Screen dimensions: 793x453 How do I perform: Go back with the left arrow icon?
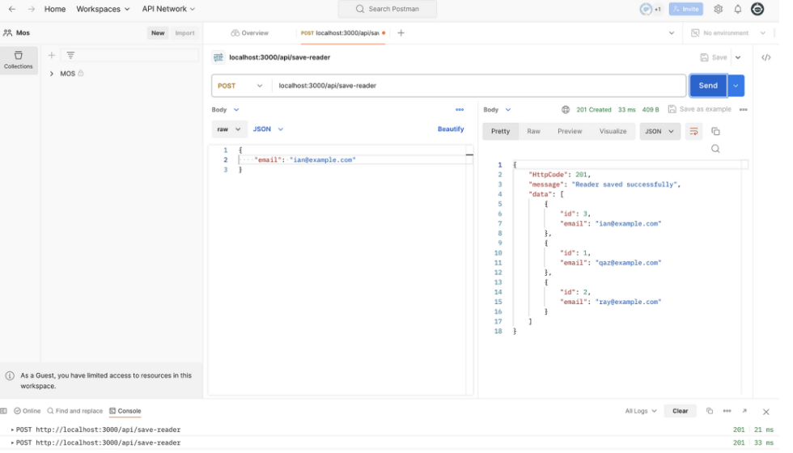tap(12, 9)
